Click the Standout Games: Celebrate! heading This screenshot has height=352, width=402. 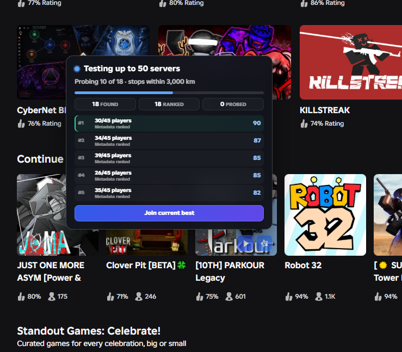[x=89, y=331]
